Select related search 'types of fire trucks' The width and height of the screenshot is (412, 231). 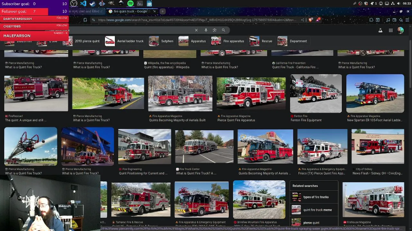tap(314, 197)
